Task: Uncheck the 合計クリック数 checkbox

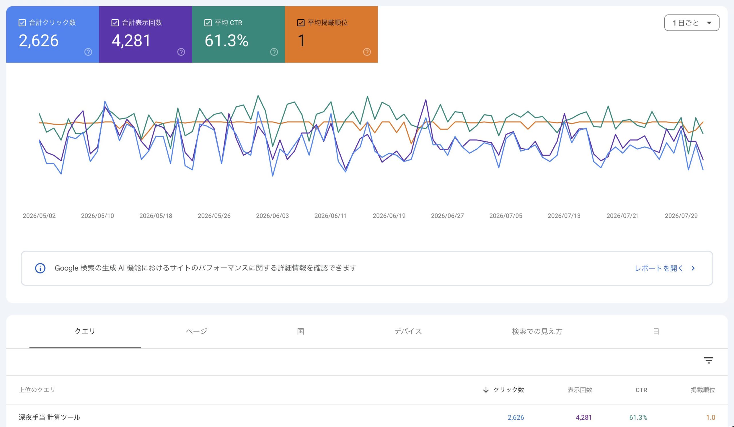Action: click(x=22, y=23)
